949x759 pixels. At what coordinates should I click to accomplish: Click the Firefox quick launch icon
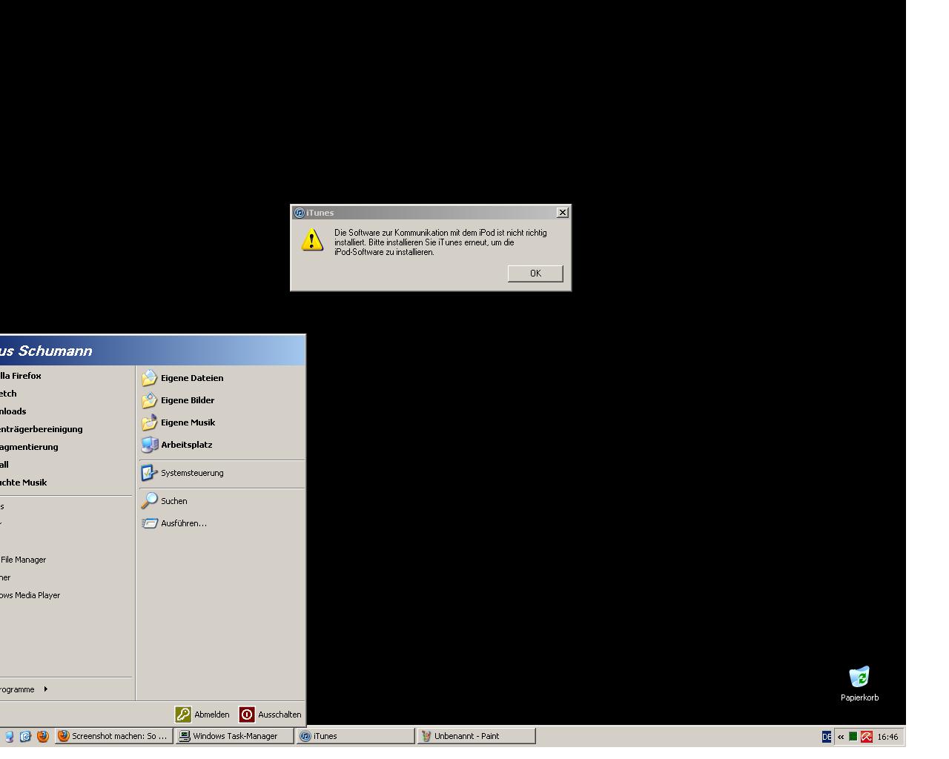[42, 736]
